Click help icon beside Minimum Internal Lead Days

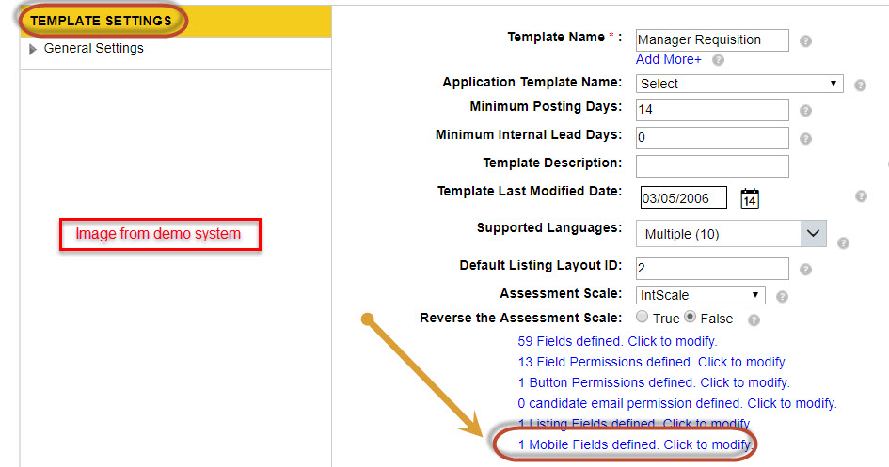(805, 139)
